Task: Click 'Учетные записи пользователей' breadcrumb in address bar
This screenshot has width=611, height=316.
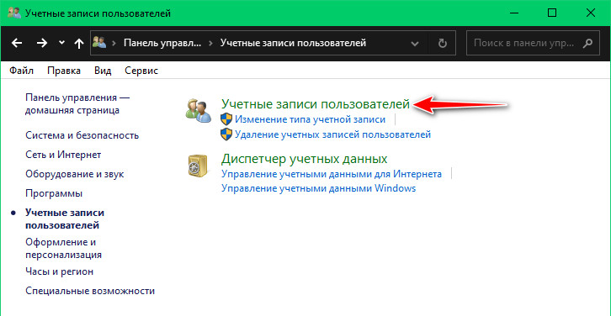Action: (x=293, y=43)
